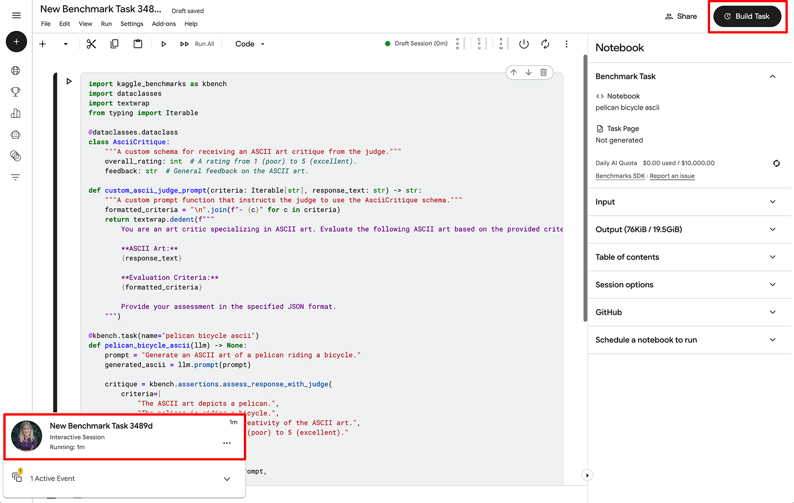Viewport: 794px width, 503px height.
Task: Open the Settings menu
Action: pos(132,24)
